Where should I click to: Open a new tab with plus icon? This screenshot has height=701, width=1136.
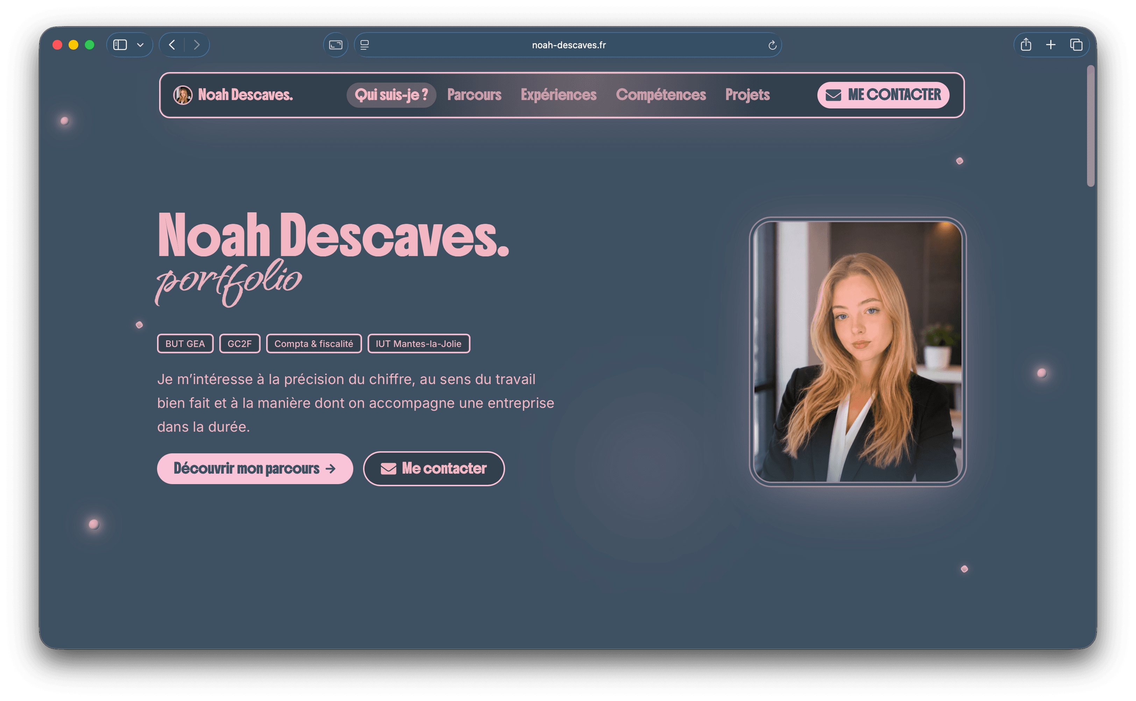(x=1051, y=44)
